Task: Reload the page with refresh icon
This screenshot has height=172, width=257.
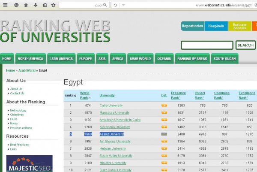Action: [115, 5]
